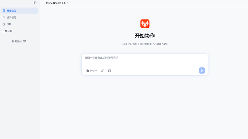Click the puzzle icon beside 技能 in sidebar

4,24
